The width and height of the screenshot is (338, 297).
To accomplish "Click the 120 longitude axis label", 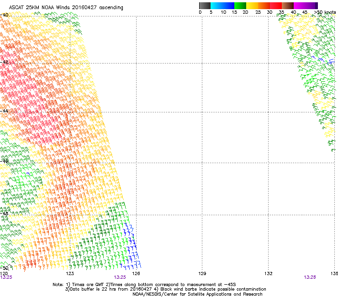I will pyautogui.click(x=4, y=274).
